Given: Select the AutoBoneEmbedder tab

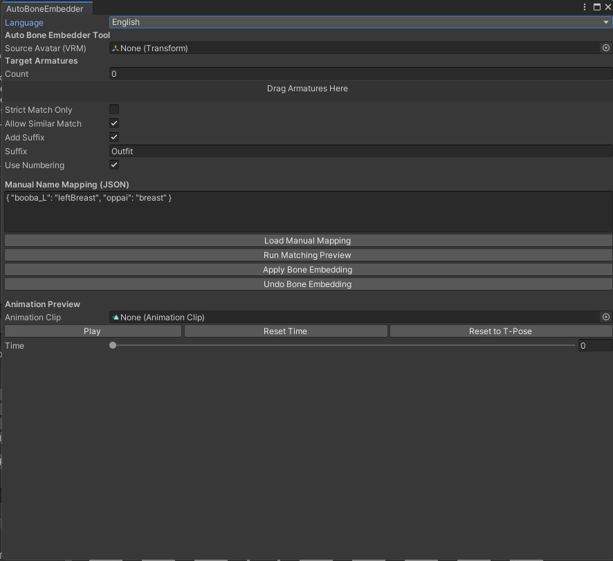Looking at the screenshot, I should pos(46,8).
